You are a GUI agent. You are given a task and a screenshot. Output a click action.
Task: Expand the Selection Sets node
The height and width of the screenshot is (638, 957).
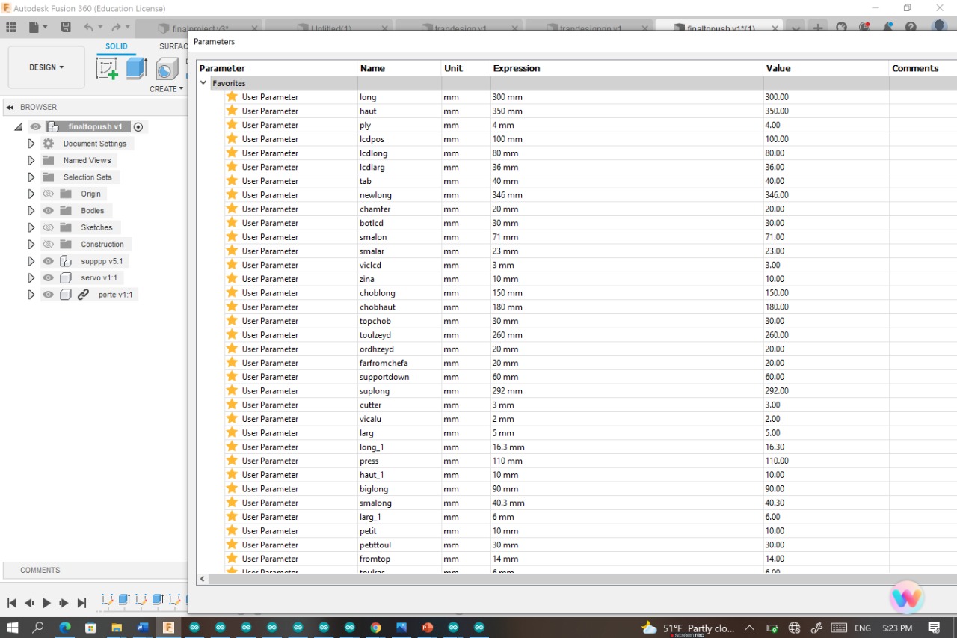point(31,177)
